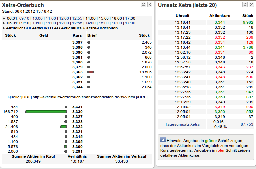256x169 pixels.
Task: Select the 13:02:10 trade row
Action: pos(206,52)
